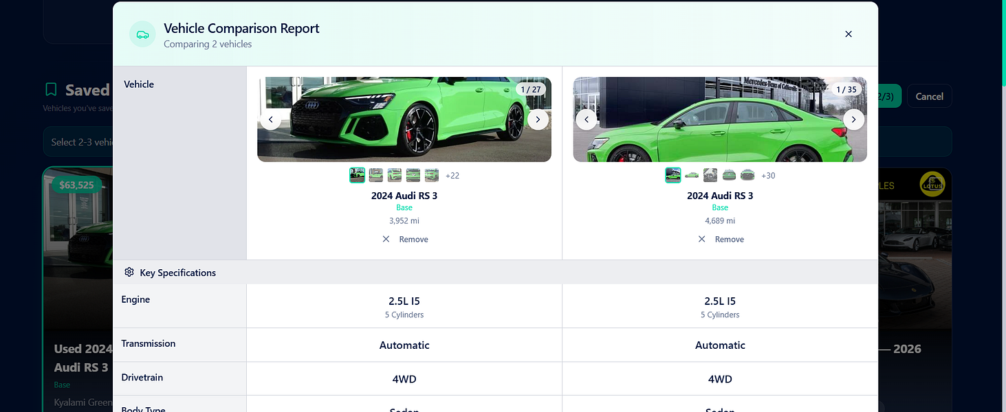Click the Transmission row label
The image size is (1006, 412).
click(x=149, y=343)
